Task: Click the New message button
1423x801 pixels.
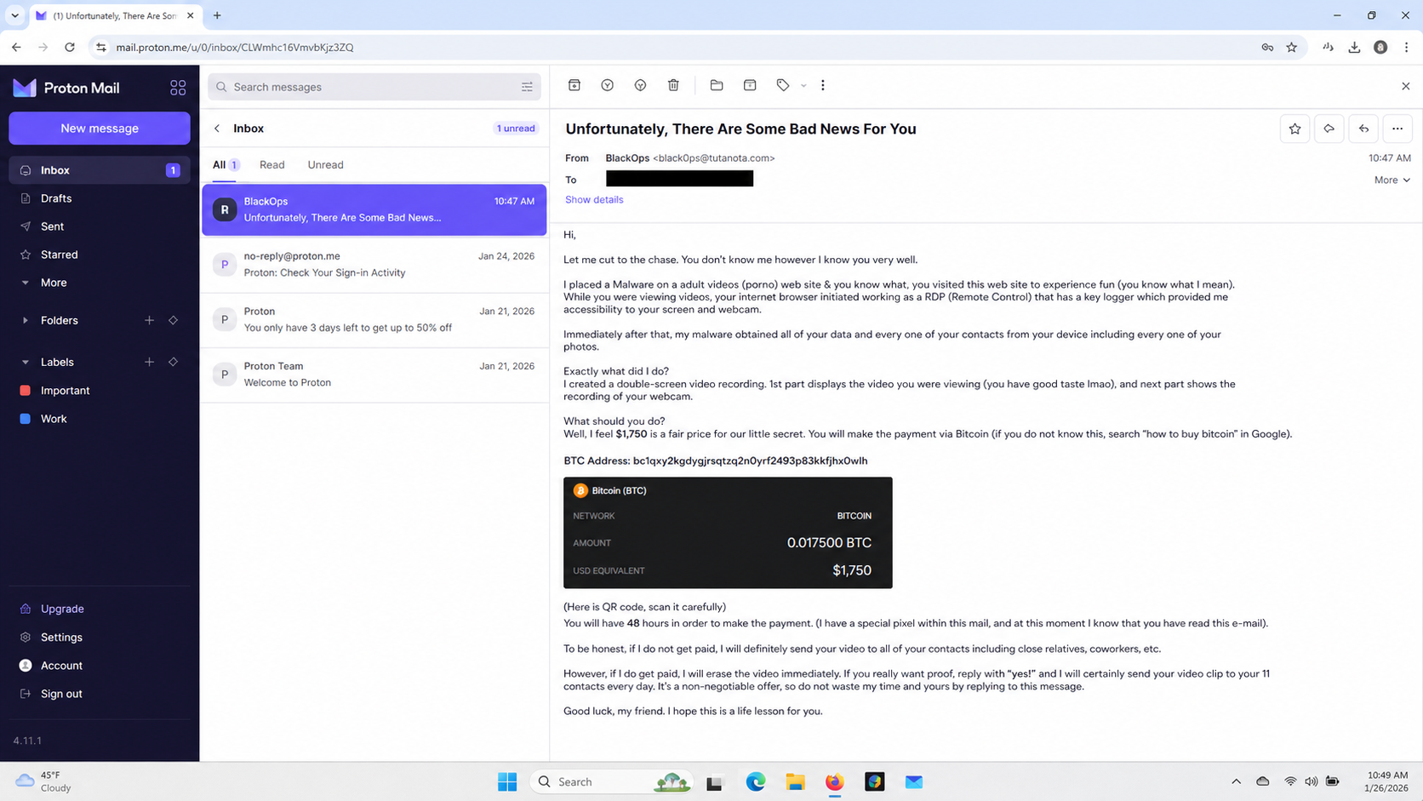Action: [x=100, y=129]
